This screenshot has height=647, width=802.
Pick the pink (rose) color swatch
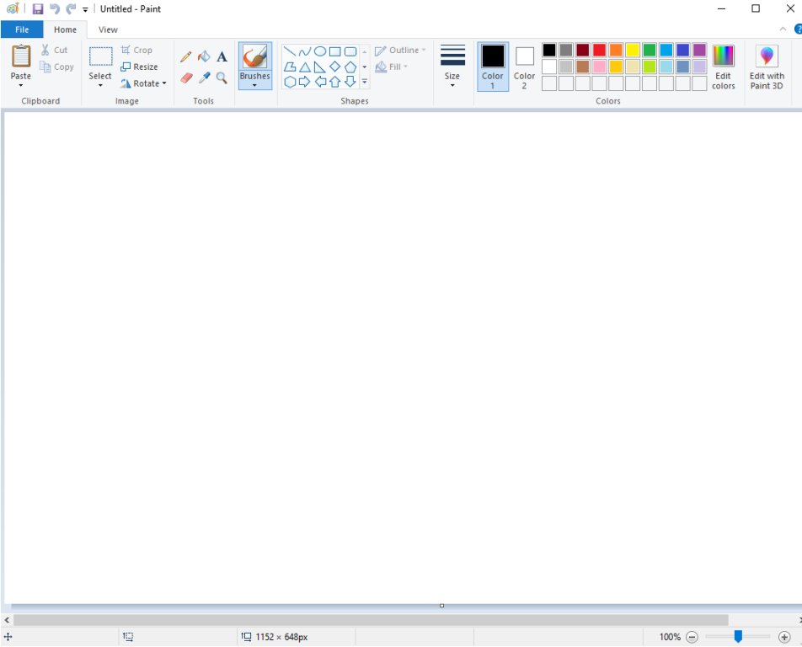pyautogui.click(x=599, y=67)
